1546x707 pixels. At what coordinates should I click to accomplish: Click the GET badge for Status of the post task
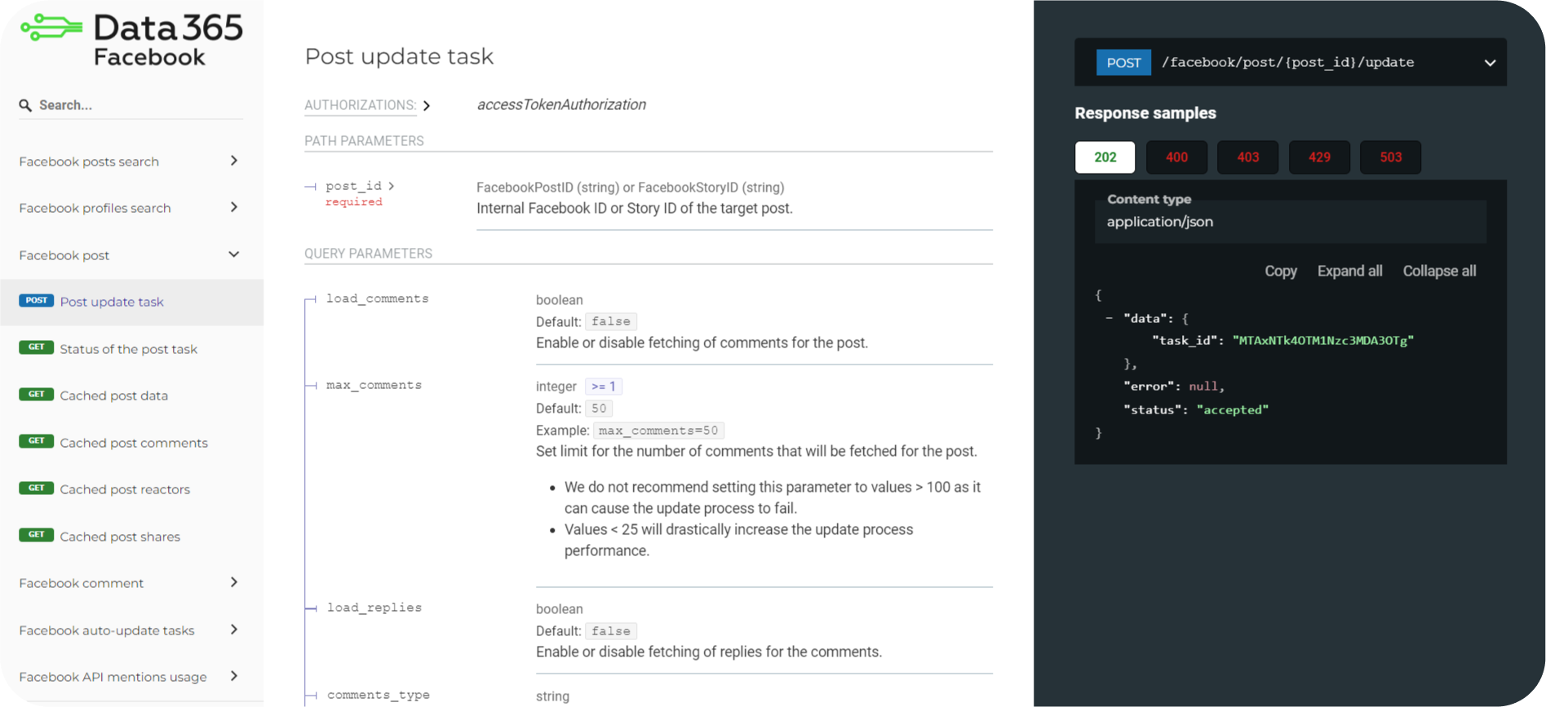tap(37, 347)
